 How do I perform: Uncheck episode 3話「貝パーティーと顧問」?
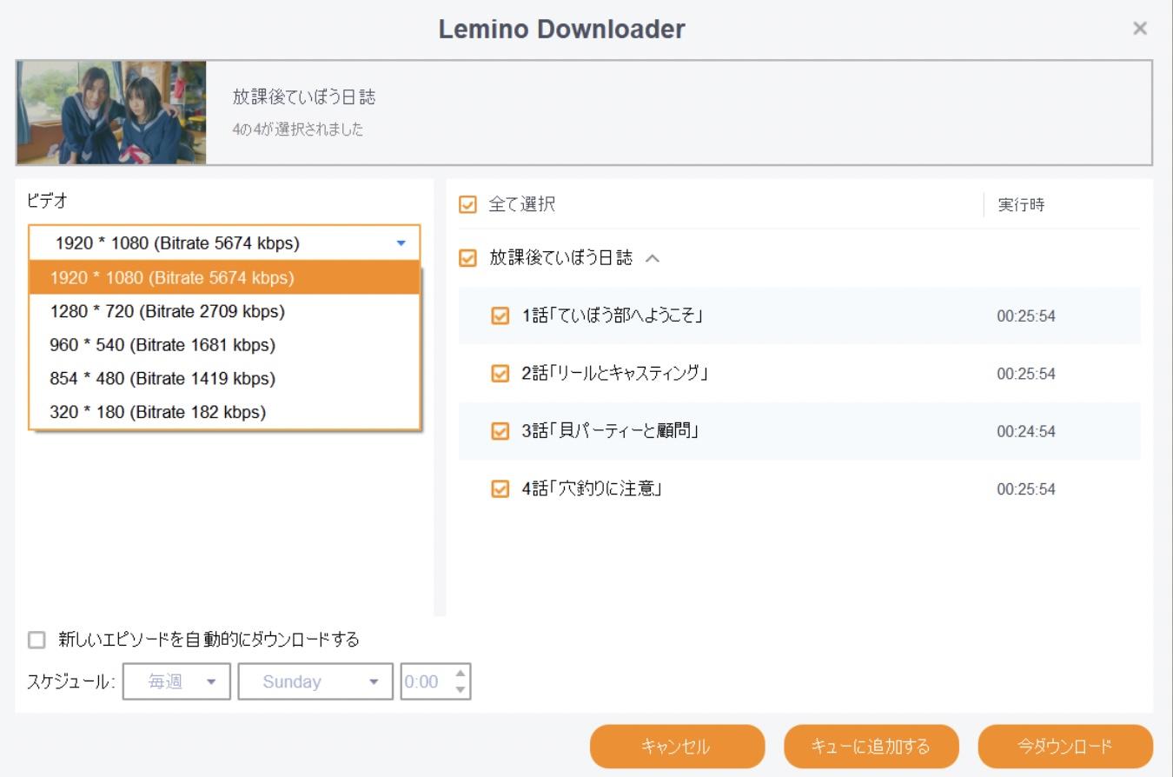click(500, 431)
